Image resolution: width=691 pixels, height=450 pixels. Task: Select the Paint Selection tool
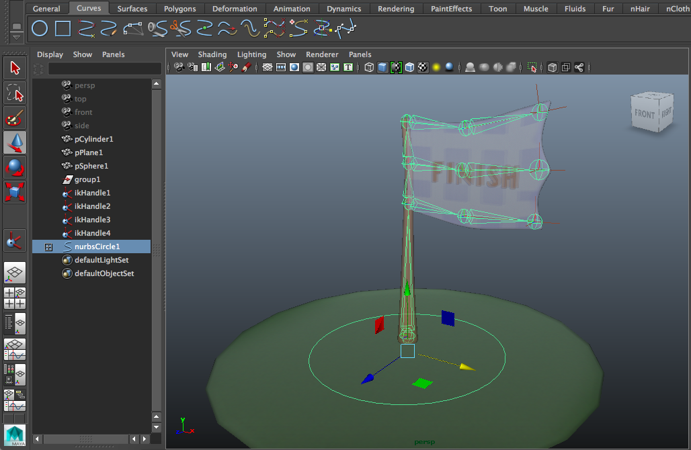coord(15,118)
